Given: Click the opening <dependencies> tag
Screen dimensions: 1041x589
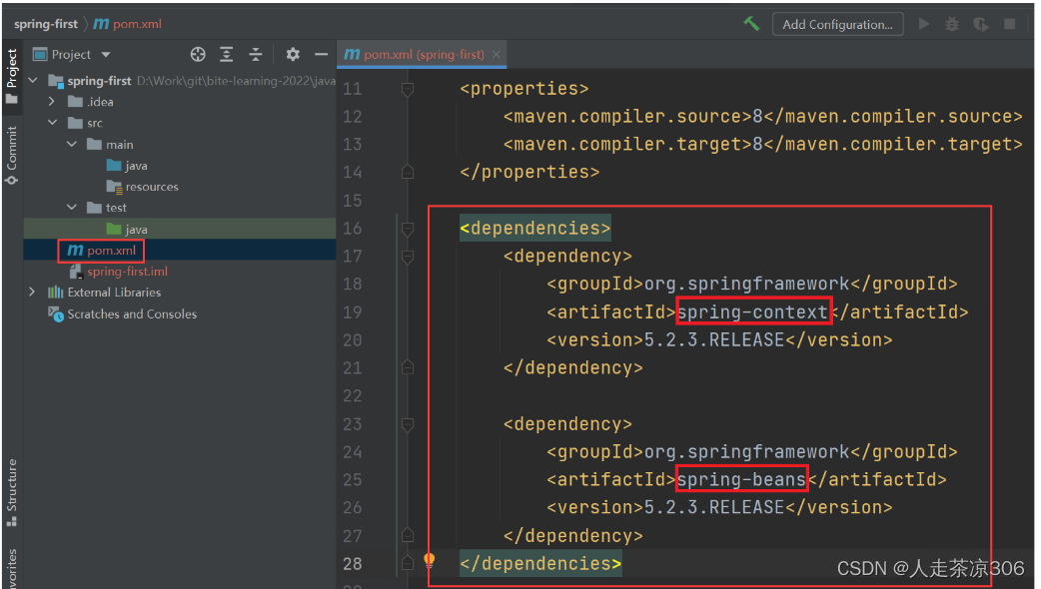Looking at the screenshot, I should 535,229.
